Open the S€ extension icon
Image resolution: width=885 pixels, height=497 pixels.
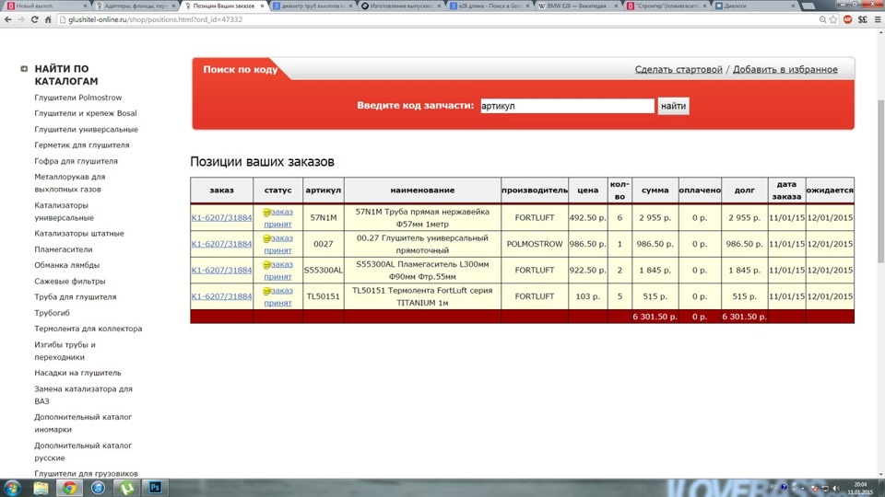[863, 19]
